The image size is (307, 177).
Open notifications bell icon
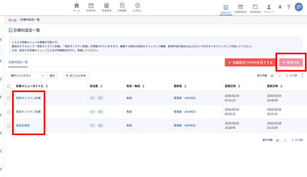tap(280, 7)
